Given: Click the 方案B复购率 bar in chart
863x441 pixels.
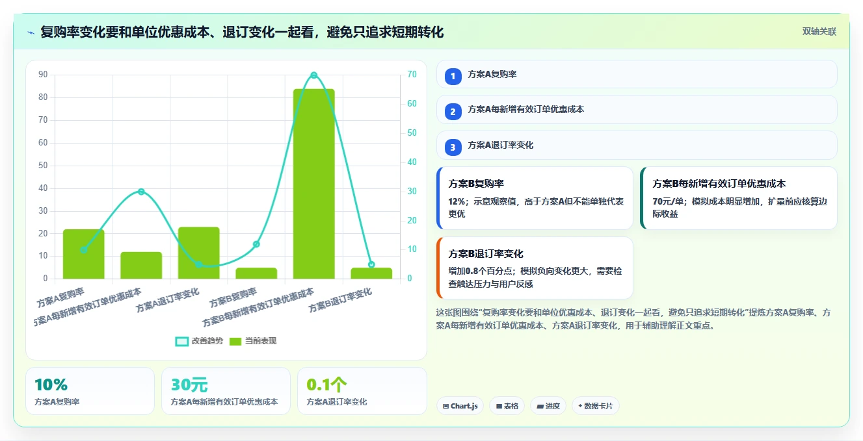Looking at the screenshot, I should coord(256,273).
